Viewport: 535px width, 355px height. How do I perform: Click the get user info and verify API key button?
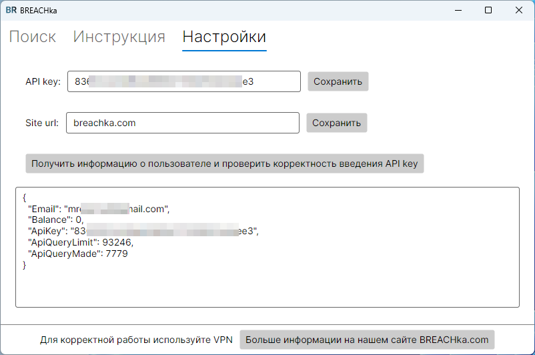(x=225, y=163)
